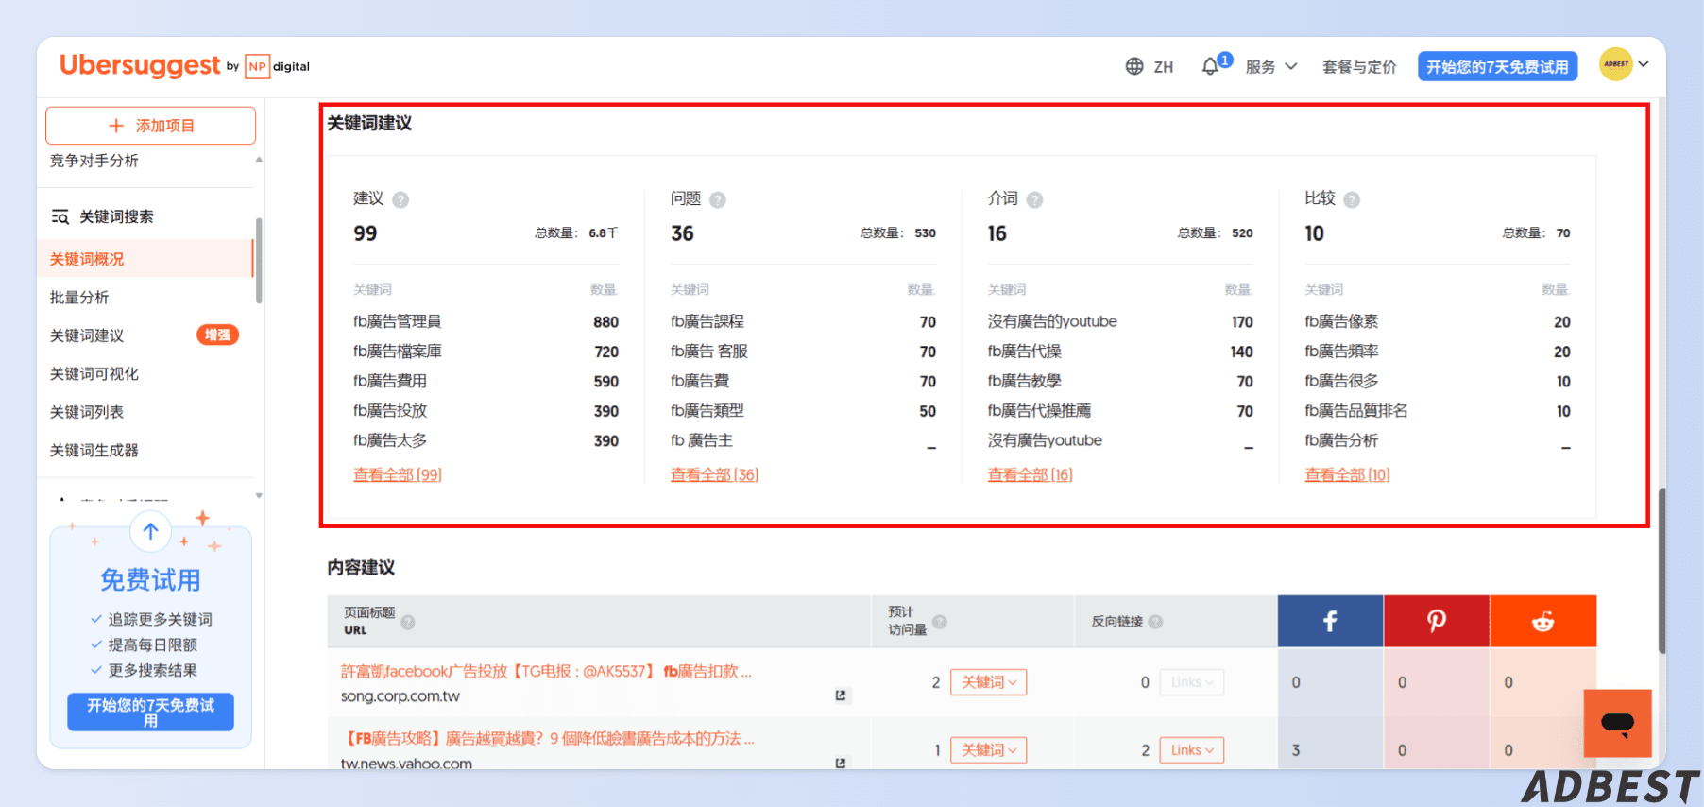Open the language globe icon

(x=1134, y=66)
